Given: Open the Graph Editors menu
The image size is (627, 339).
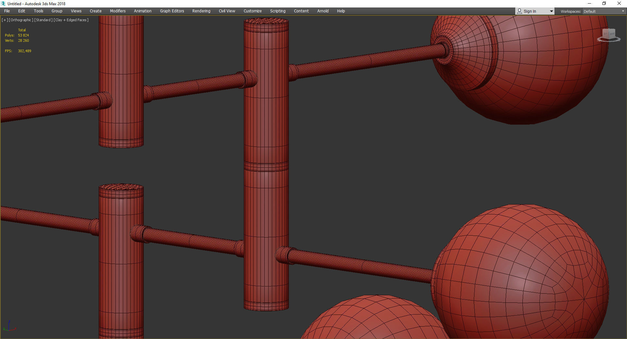Looking at the screenshot, I should coord(172,11).
